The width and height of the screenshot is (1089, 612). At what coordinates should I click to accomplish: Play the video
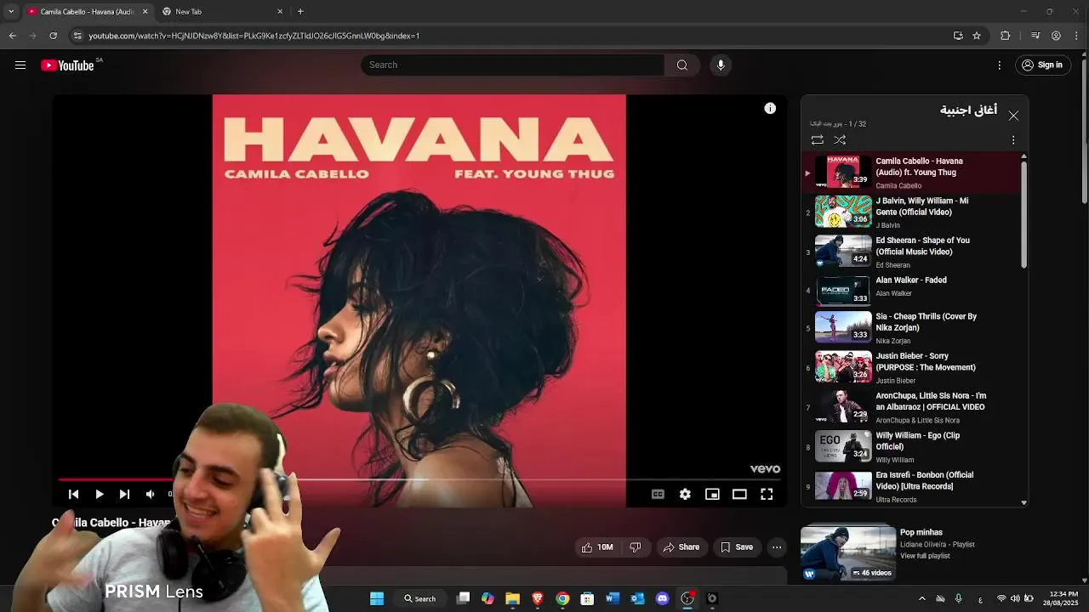(x=100, y=494)
